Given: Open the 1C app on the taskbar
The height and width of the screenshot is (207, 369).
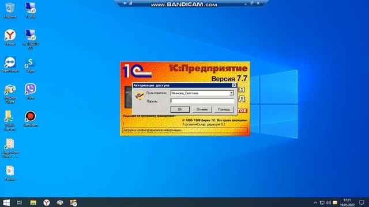Looking at the screenshot, I should click(73, 202).
